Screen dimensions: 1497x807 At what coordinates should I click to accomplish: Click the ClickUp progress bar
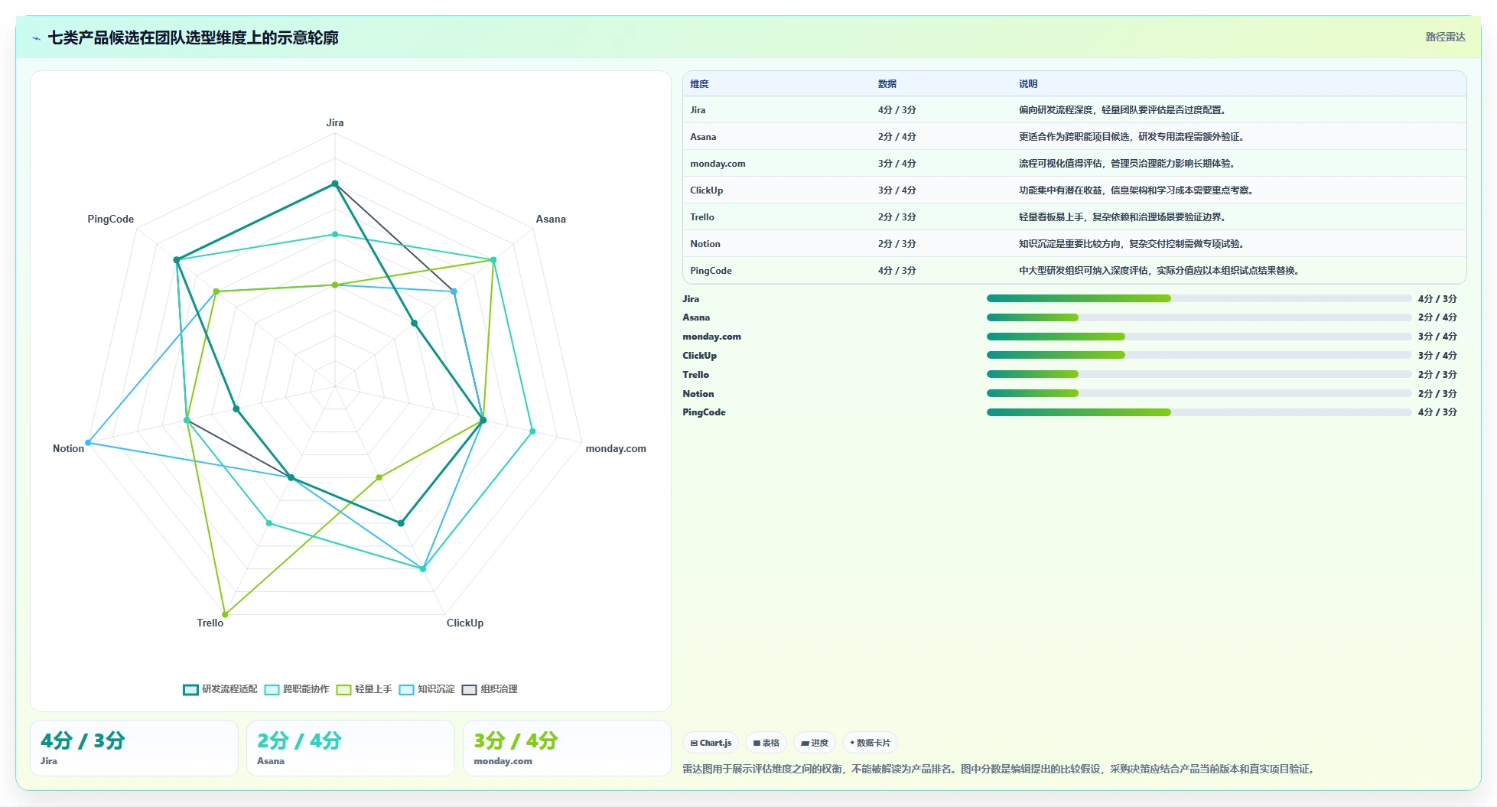click(1199, 355)
